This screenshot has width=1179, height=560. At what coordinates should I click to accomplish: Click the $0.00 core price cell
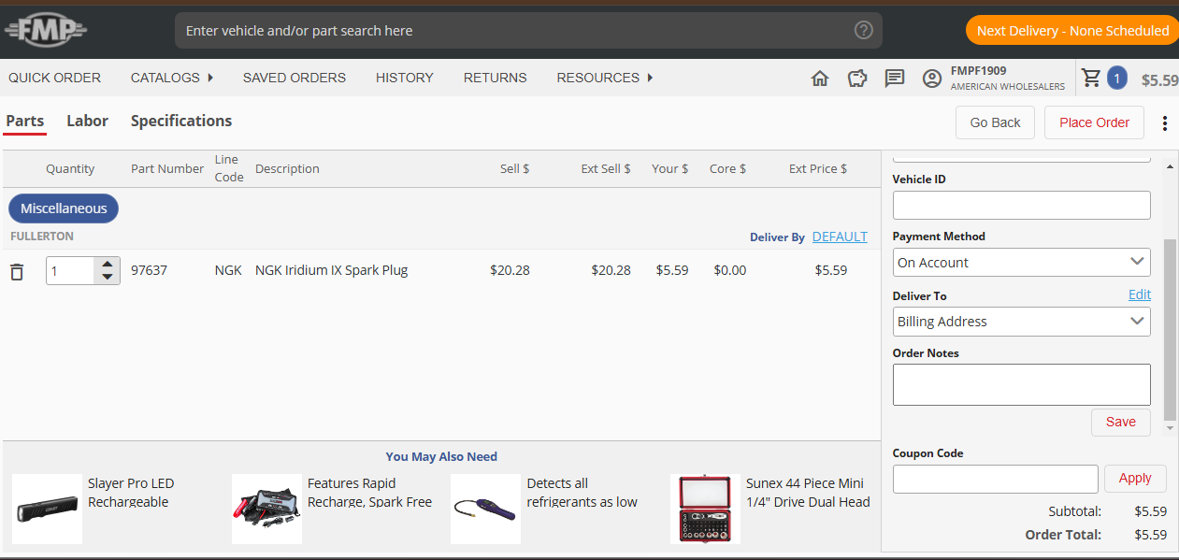[x=729, y=270]
